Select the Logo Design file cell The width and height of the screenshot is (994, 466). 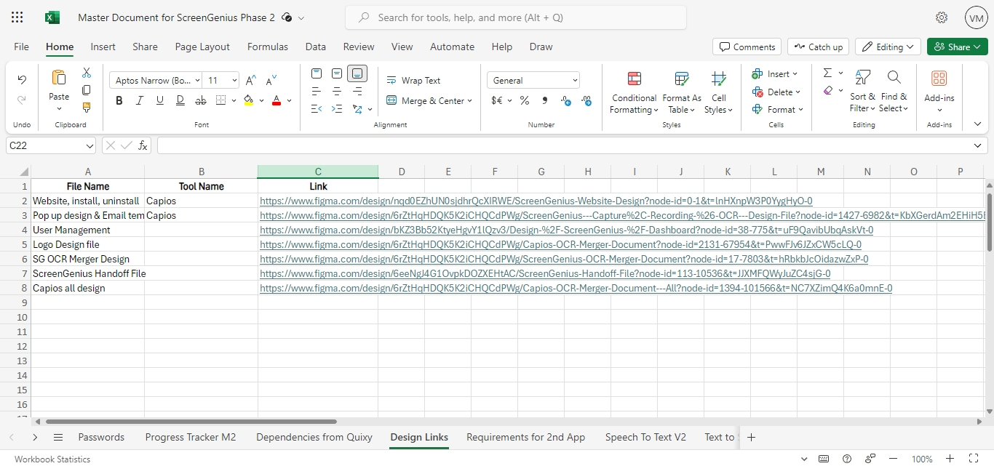point(87,244)
